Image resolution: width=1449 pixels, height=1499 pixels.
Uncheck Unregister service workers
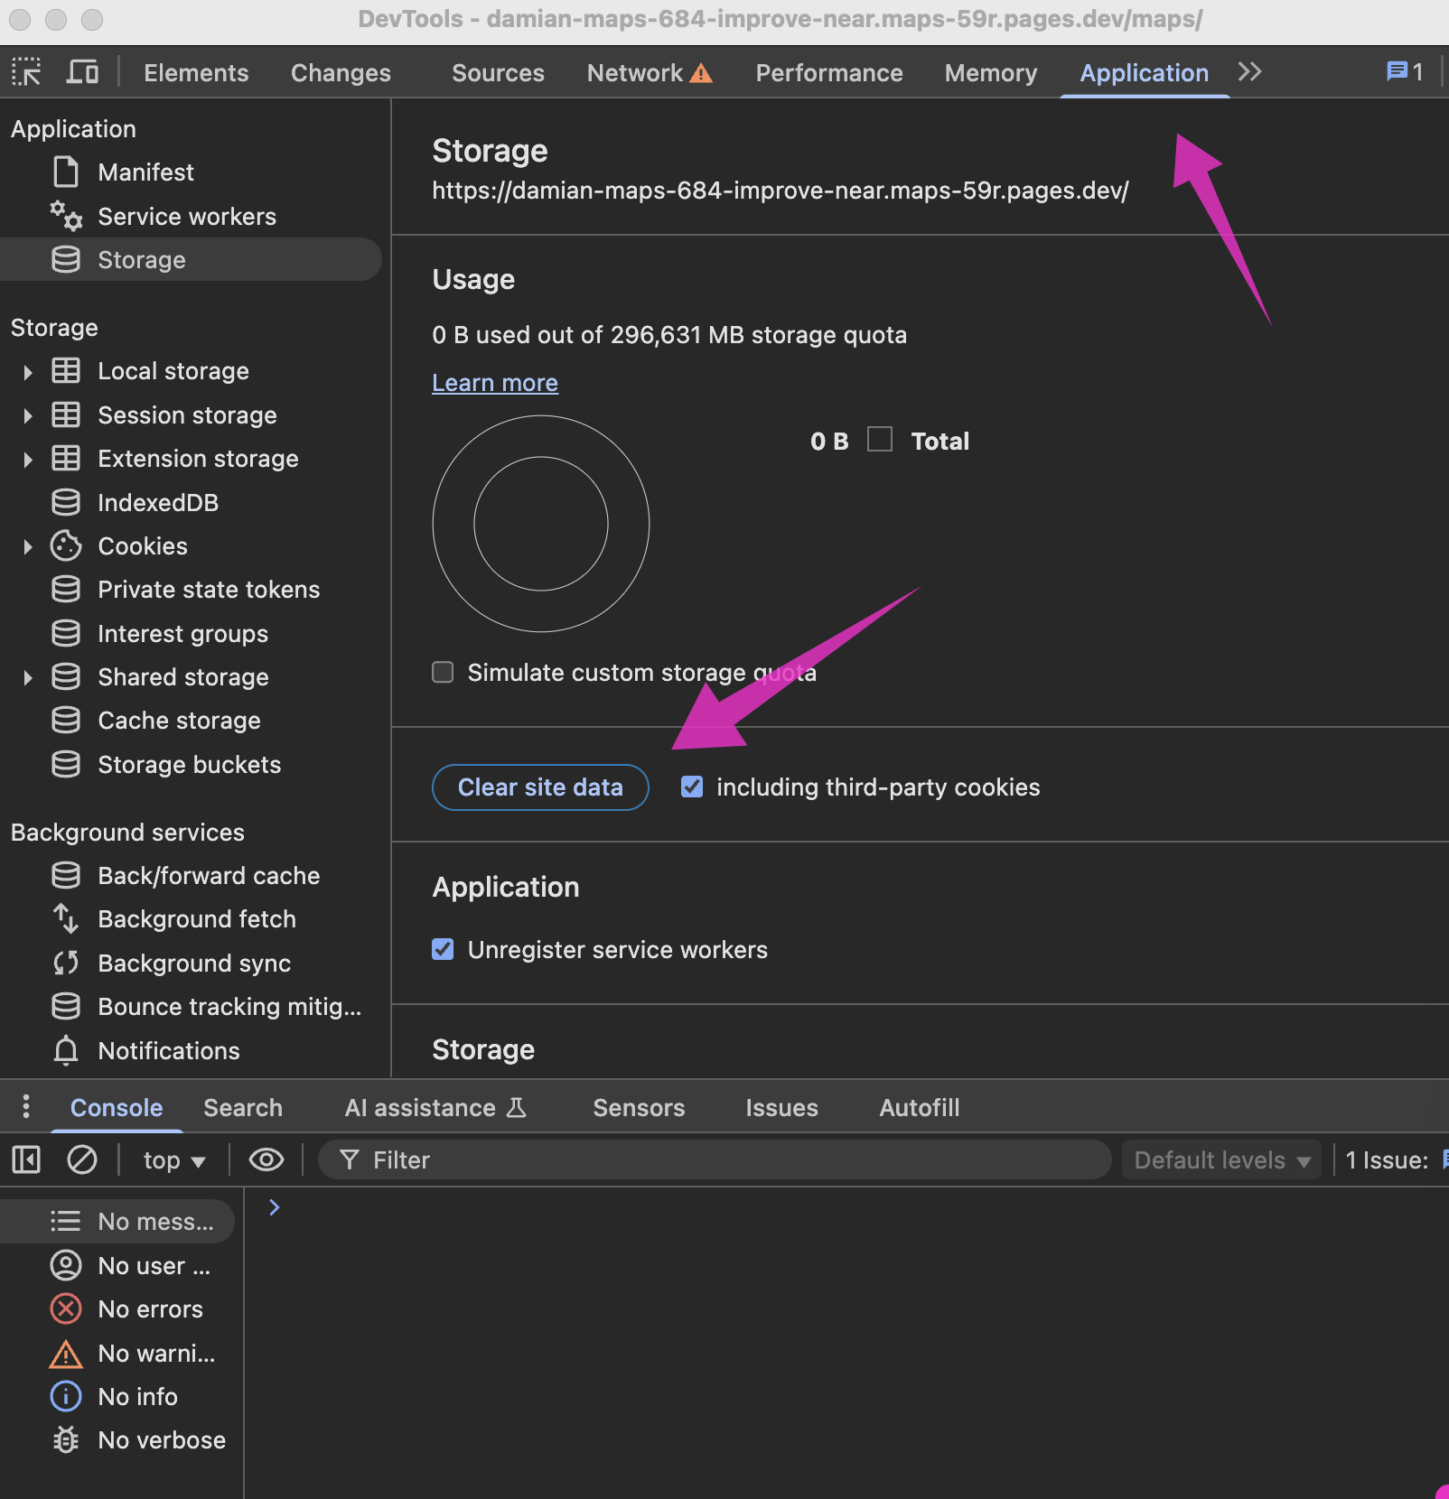click(443, 950)
